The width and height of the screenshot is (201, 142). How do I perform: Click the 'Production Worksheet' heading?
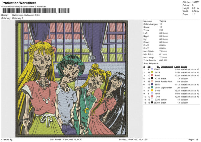tap(18, 3)
